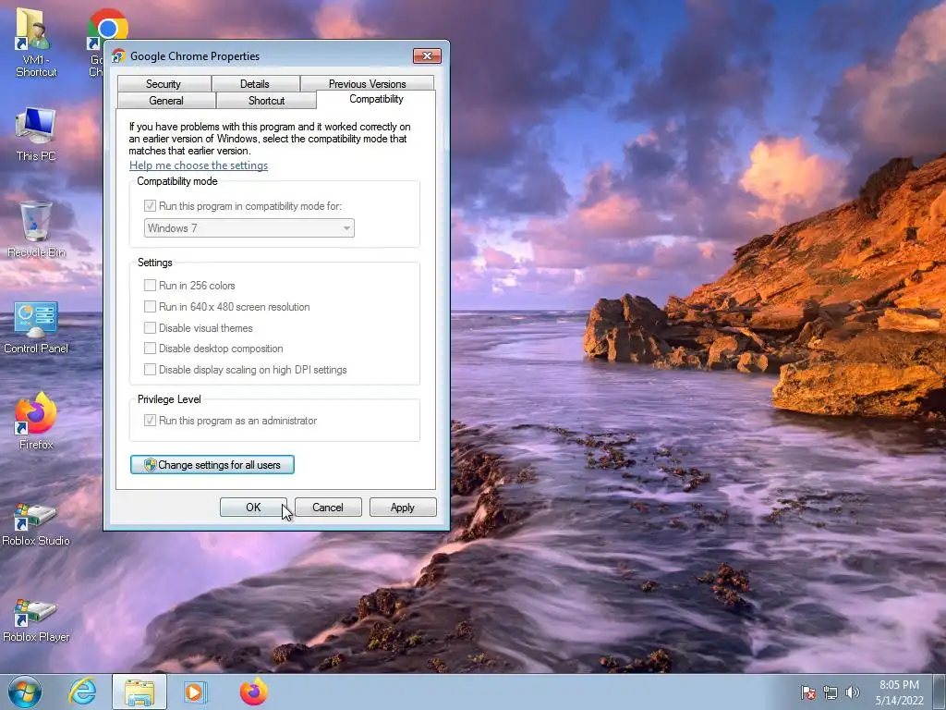
Task: Launch Firefox from the taskbar
Action: coord(253,692)
